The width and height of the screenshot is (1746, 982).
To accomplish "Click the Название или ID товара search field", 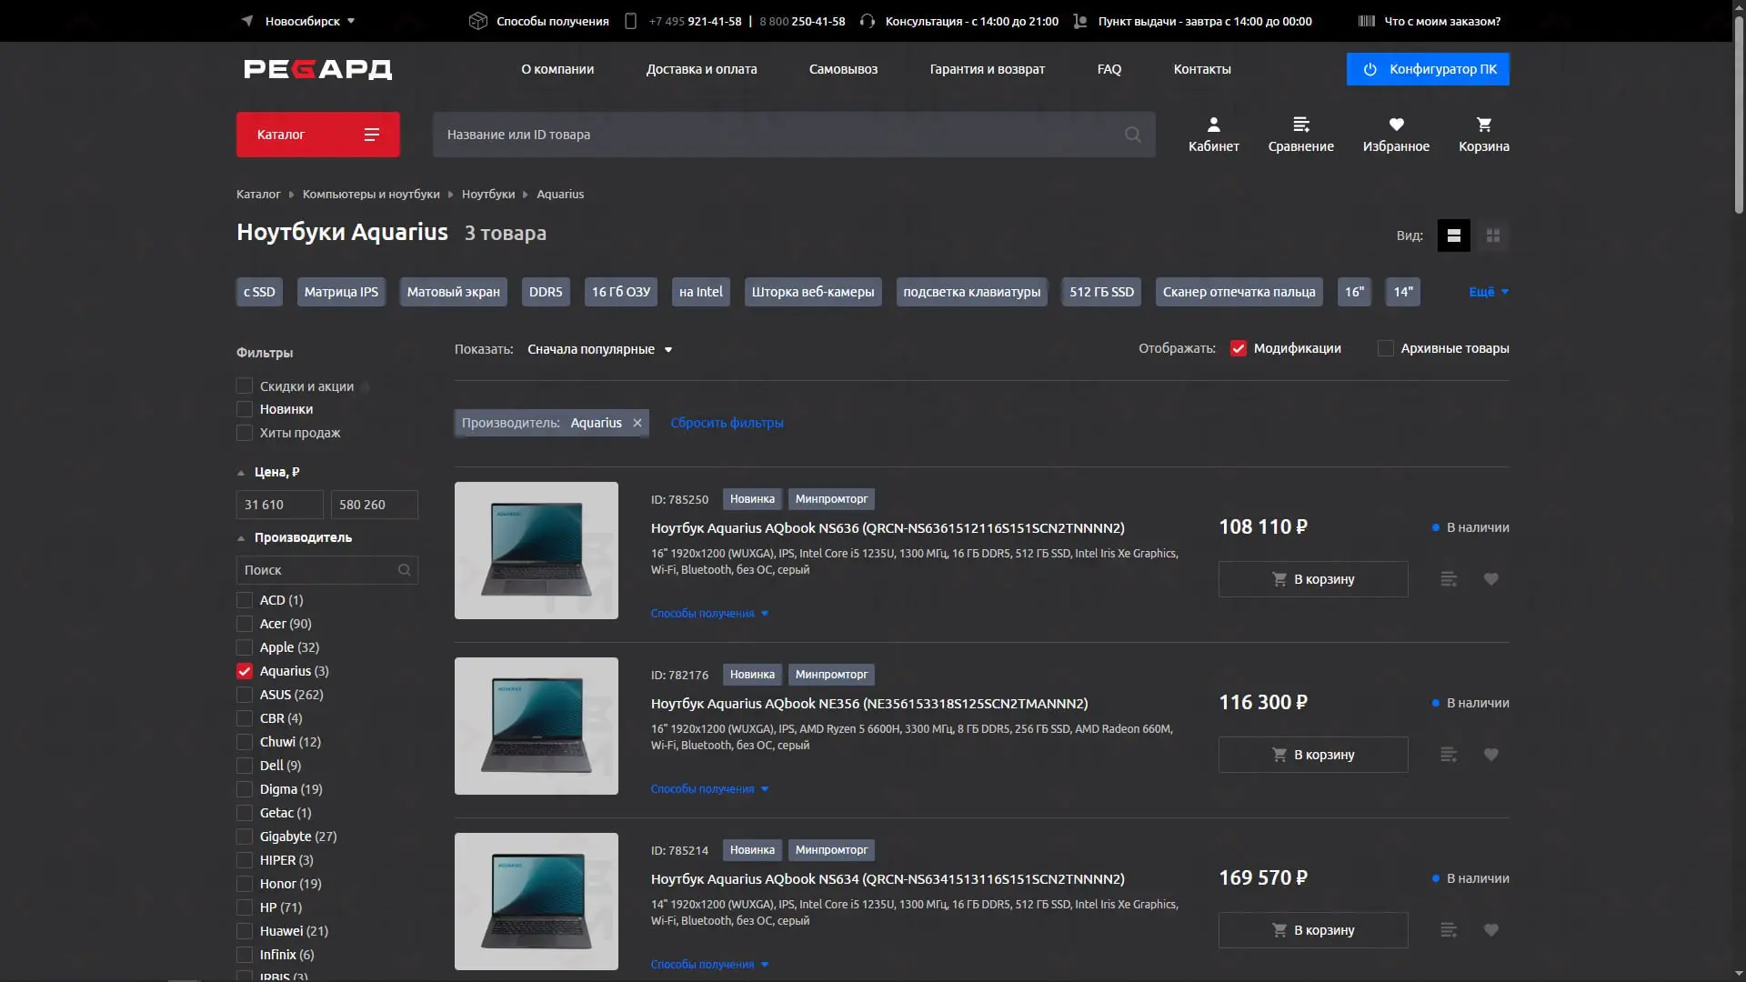I will (x=794, y=135).
